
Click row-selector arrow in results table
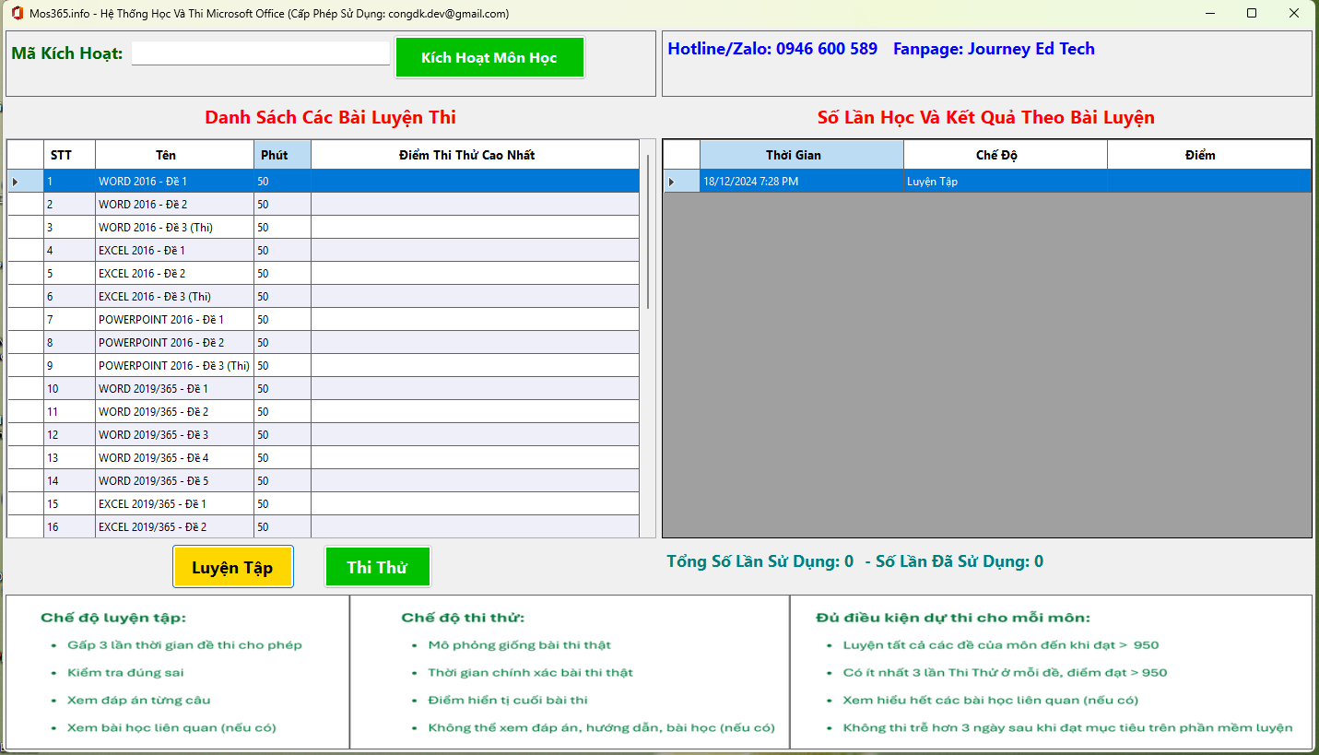[x=681, y=182]
